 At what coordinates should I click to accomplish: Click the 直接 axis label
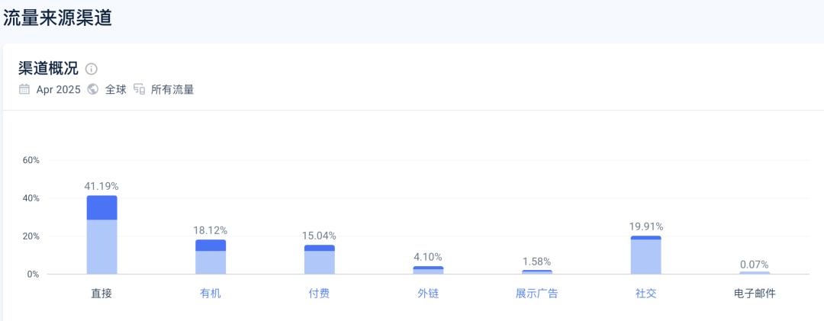pos(101,294)
